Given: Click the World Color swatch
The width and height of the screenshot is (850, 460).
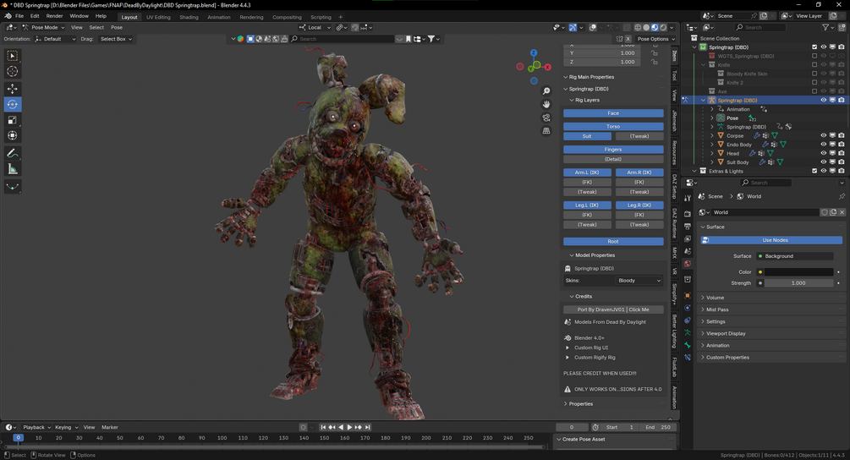Looking at the screenshot, I should (x=798, y=272).
